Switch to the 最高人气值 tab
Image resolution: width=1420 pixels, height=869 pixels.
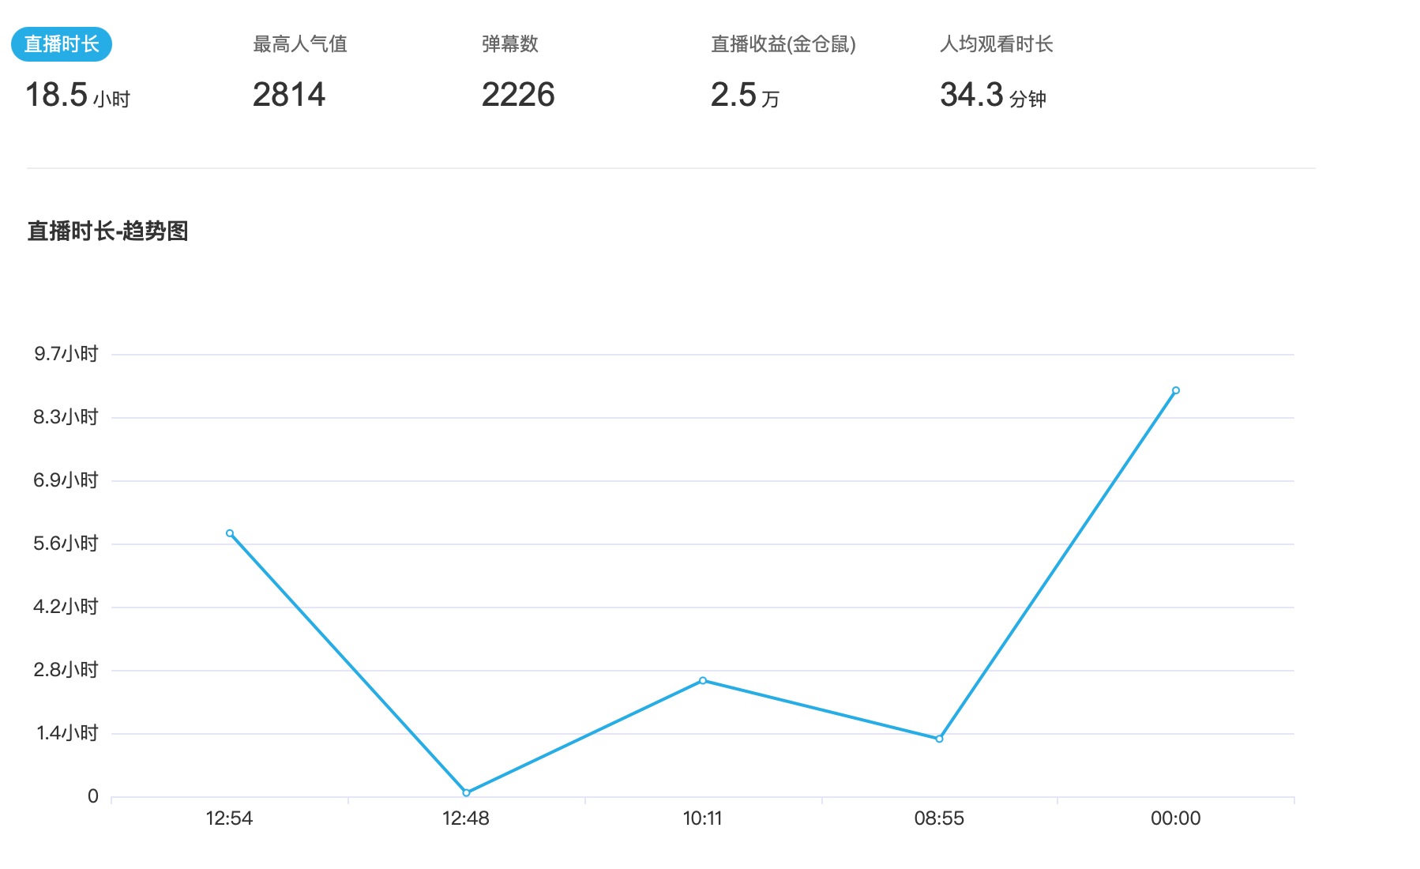pyautogui.click(x=300, y=44)
